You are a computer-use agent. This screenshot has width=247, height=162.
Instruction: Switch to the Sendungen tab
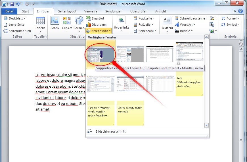click(x=114, y=11)
